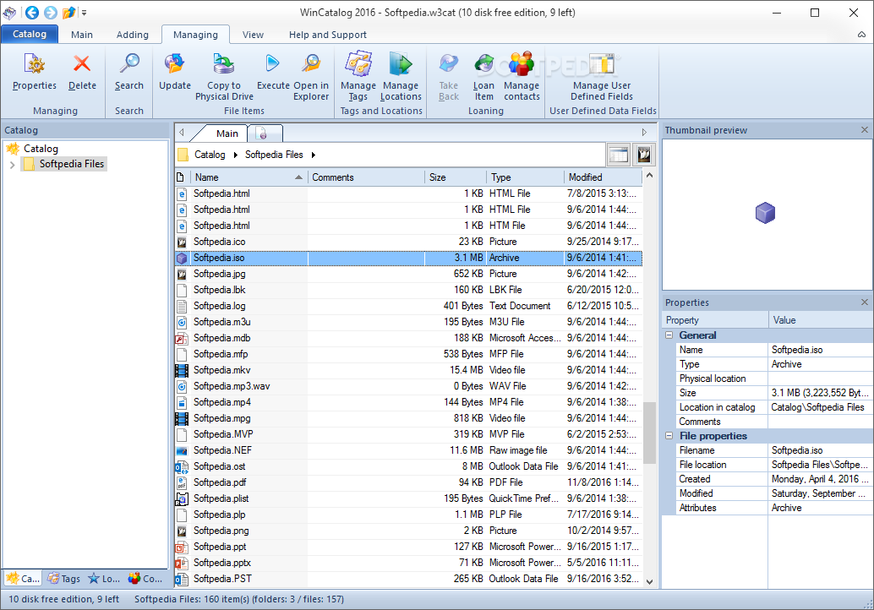
Task: Switch to thumbnail view icon beside breadcrumb
Action: click(x=644, y=155)
